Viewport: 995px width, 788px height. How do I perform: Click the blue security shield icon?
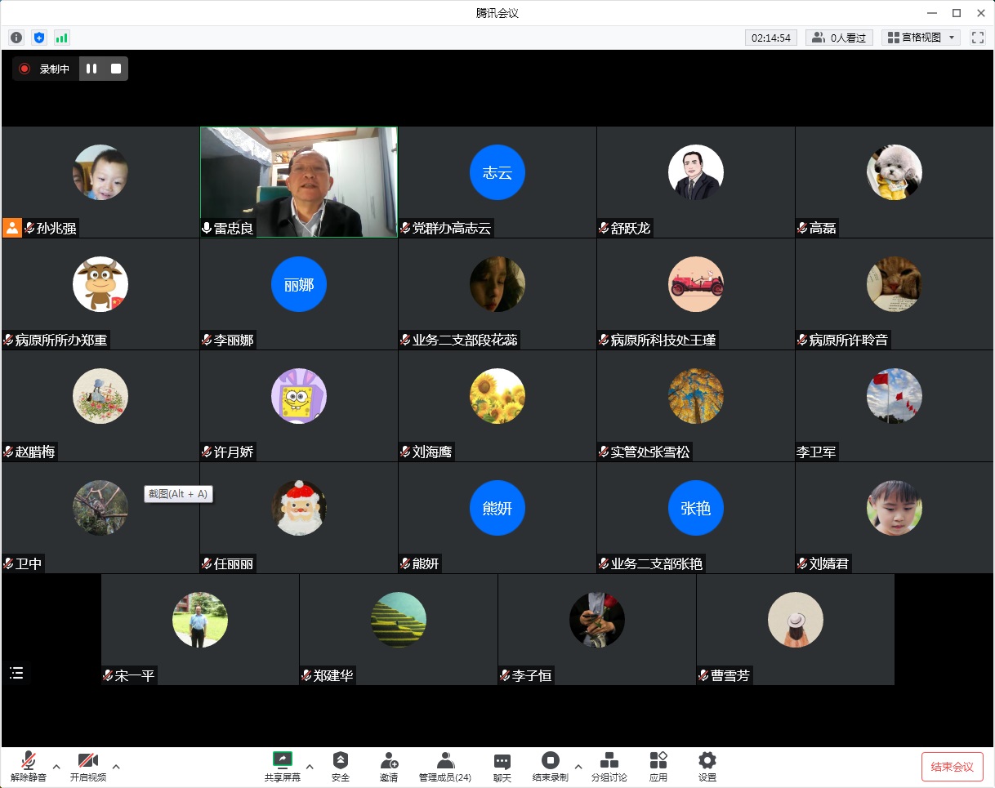(x=39, y=38)
